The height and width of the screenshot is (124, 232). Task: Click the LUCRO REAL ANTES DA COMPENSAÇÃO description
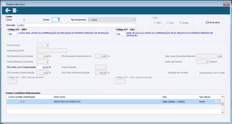[64, 33]
